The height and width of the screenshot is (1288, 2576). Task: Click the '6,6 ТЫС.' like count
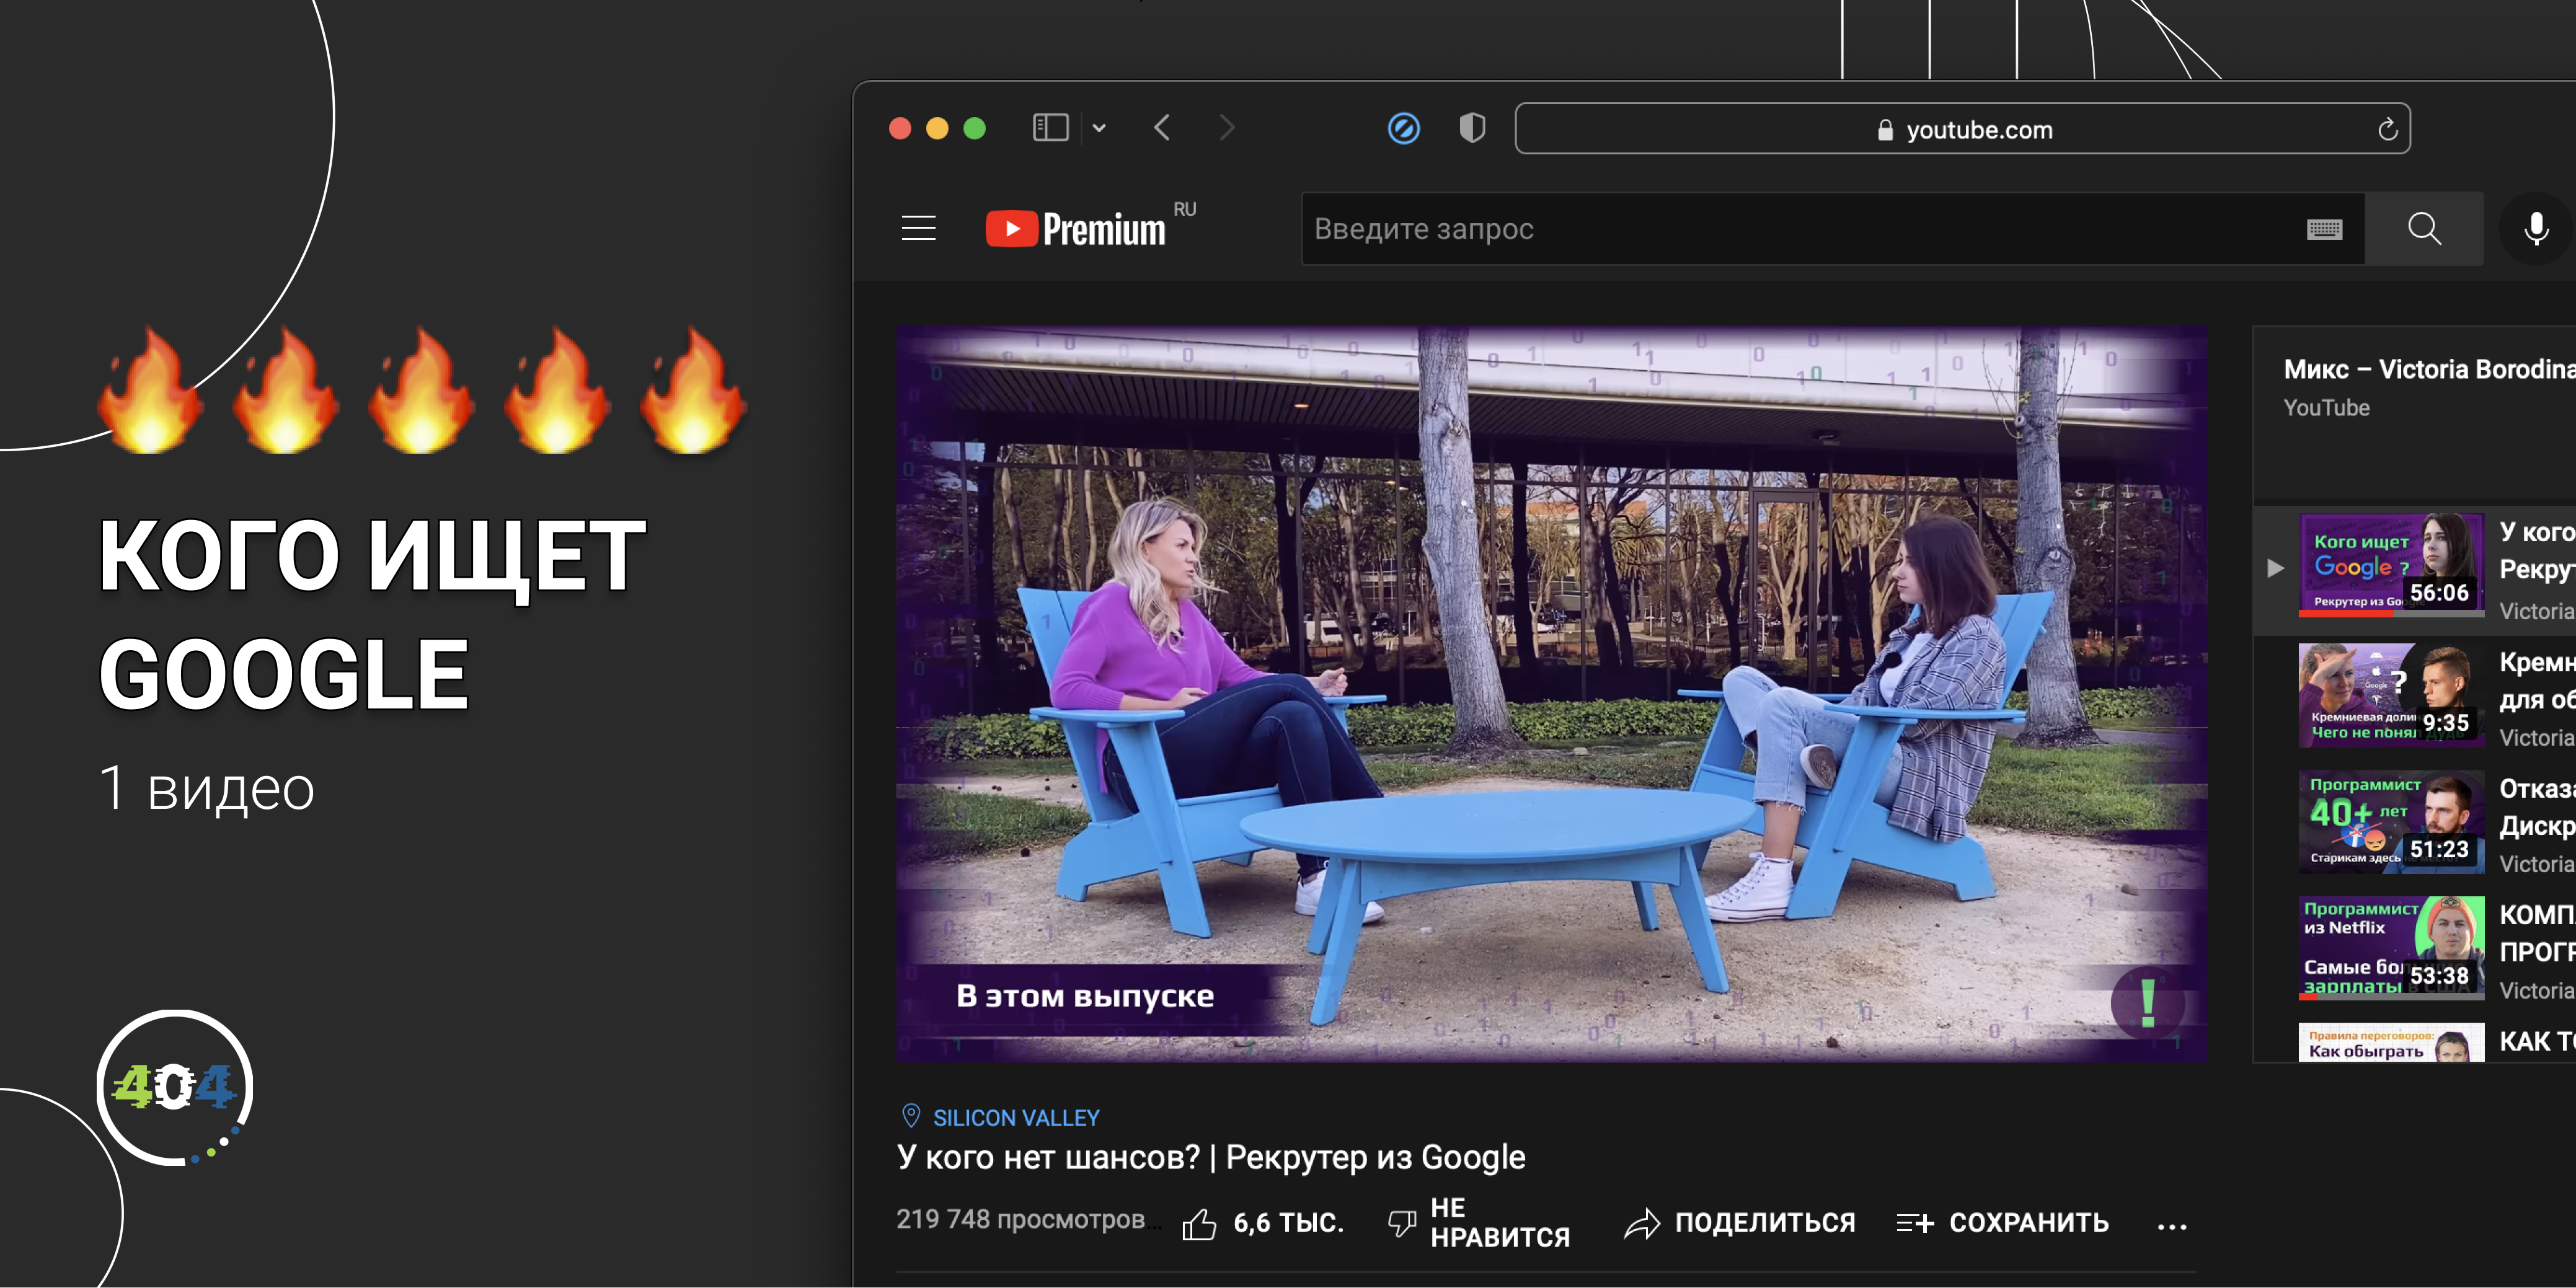point(1288,1223)
